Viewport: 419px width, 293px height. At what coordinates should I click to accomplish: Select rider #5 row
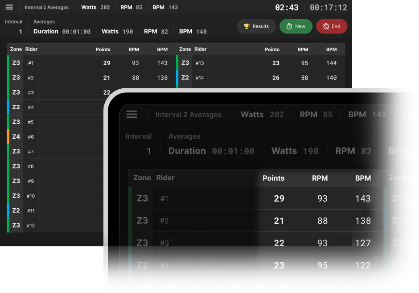pyautogui.click(x=55, y=122)
